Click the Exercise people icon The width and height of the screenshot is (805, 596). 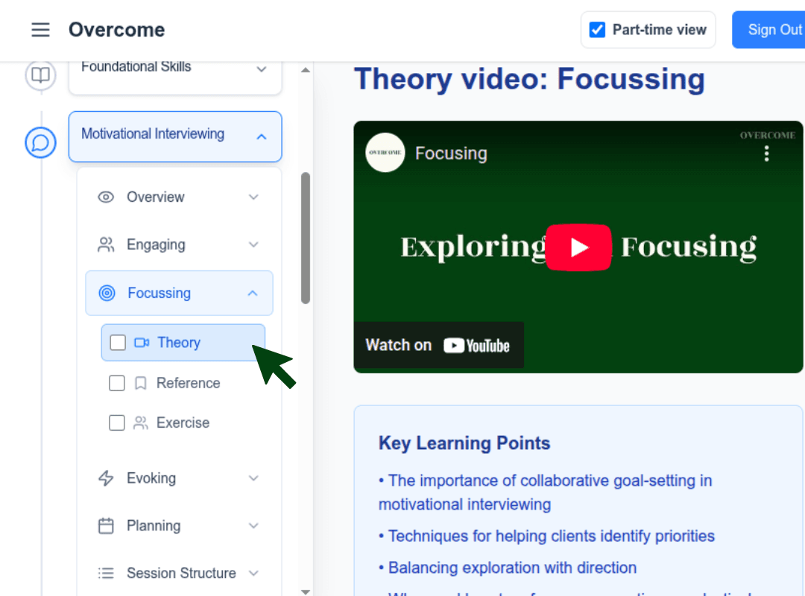point(140,422)
